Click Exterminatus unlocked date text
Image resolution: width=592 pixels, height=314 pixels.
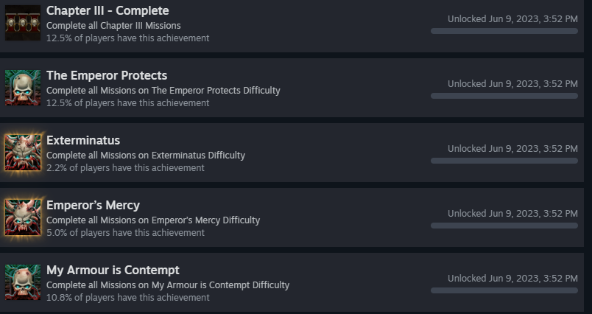point(512,149)
